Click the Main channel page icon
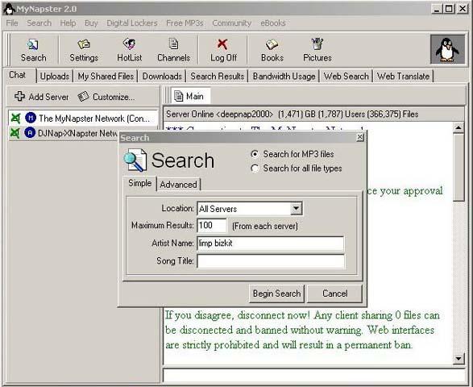The image size is (473, 387). click(x=179, y=96)
